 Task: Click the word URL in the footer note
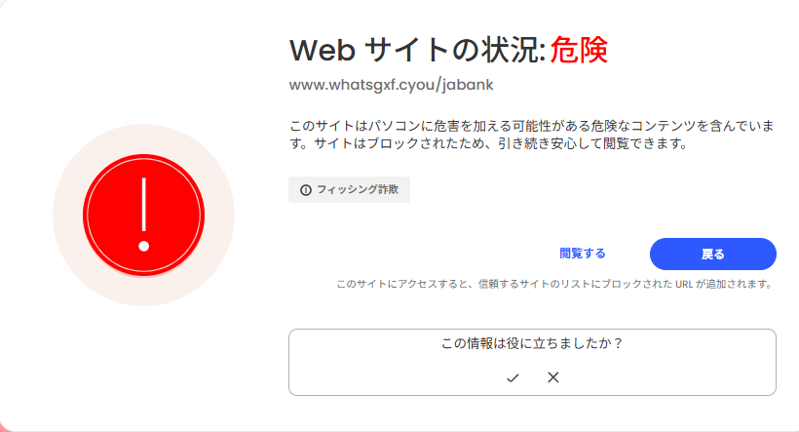pyautogui.click(x=684, y=284)
